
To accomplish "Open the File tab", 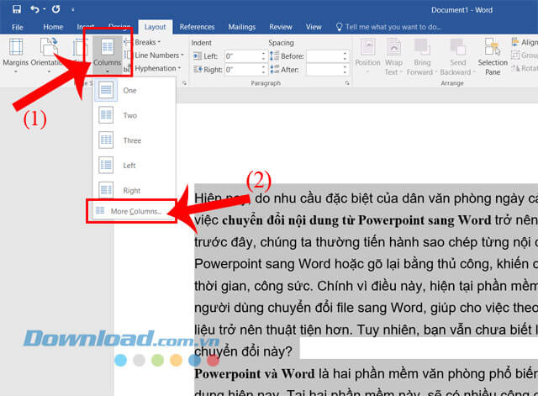I will [x=18, y=27].
